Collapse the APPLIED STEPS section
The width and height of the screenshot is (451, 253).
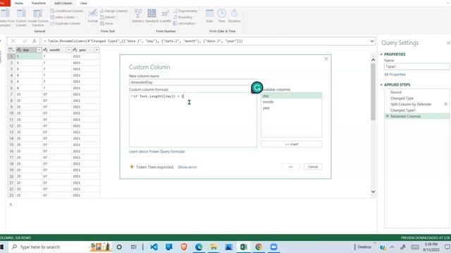pos(382,84)
